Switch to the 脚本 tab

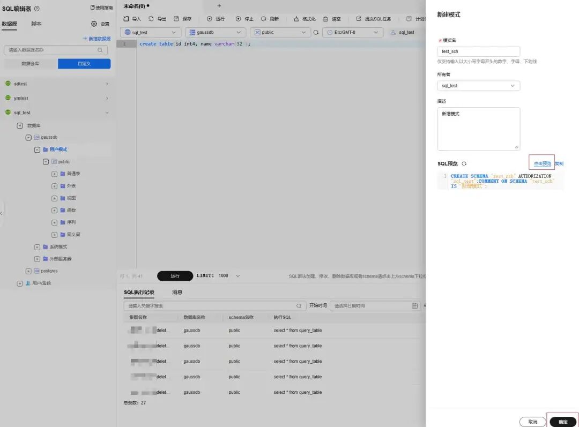36,24
